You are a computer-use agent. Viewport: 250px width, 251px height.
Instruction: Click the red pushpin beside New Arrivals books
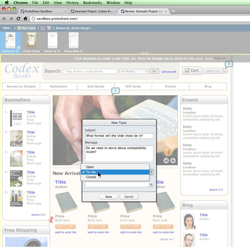click(x=51, y=220)
